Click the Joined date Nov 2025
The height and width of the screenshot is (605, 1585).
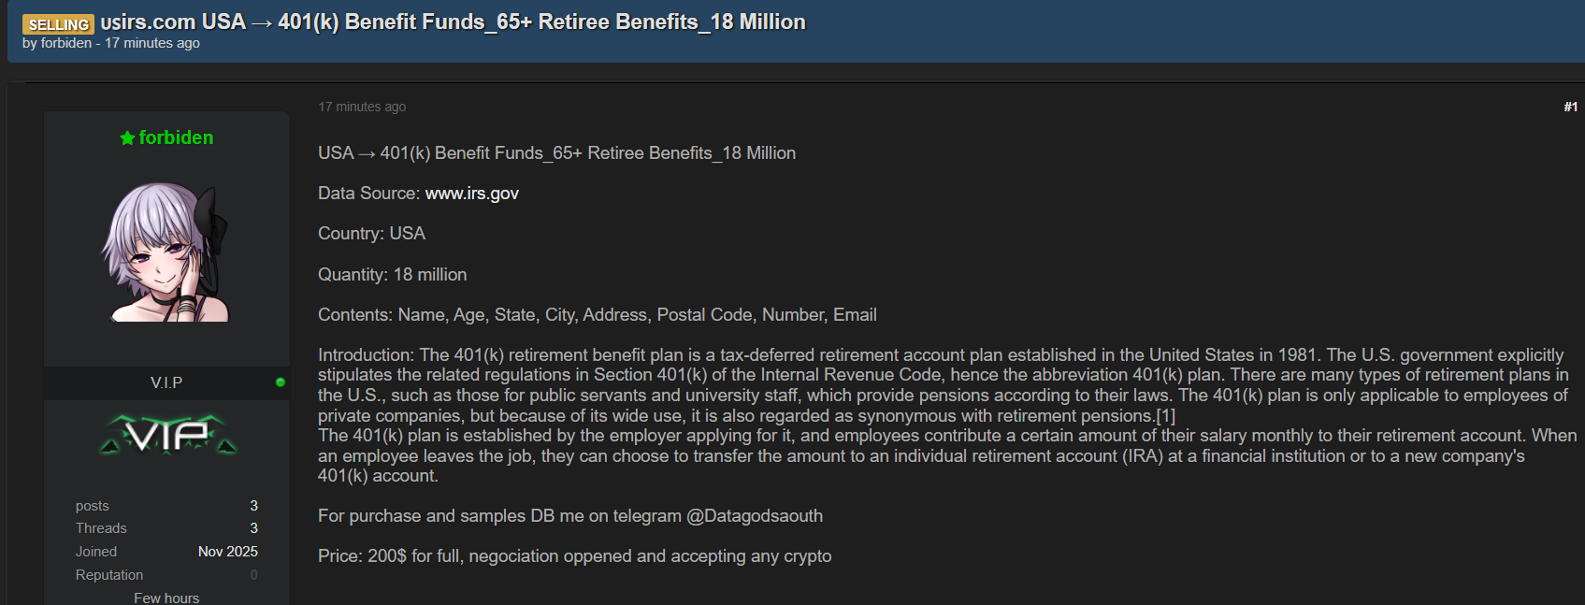point(227,552)
